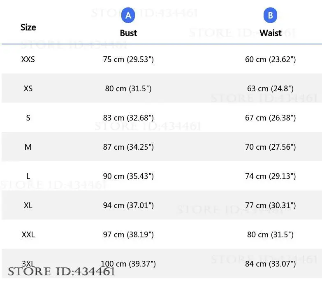
Task: Select the 84 cm (33.07") waist value
Action: 270,264
